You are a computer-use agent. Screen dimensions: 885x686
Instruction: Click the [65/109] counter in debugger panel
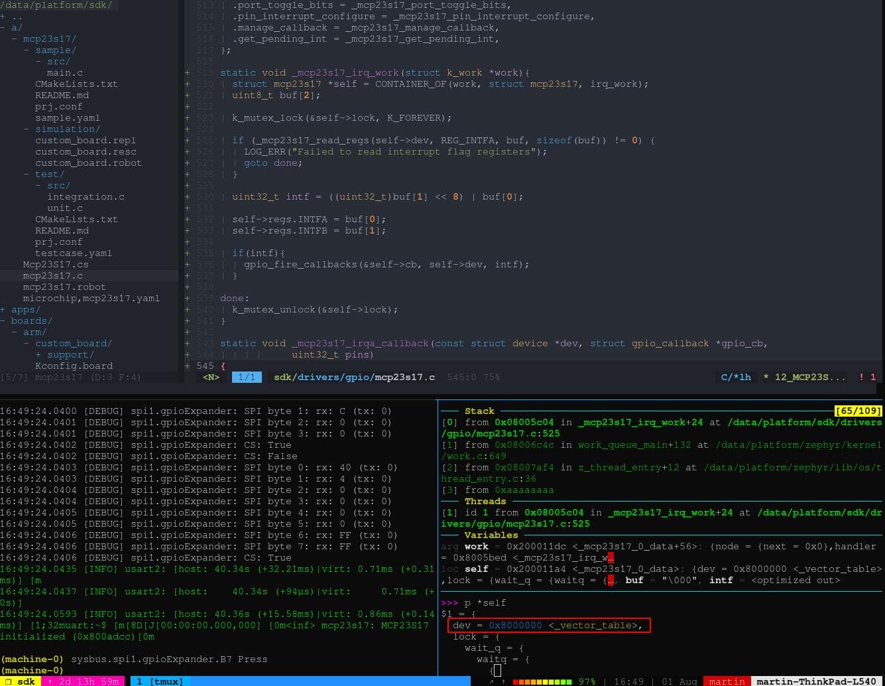(x=858, y=410)
